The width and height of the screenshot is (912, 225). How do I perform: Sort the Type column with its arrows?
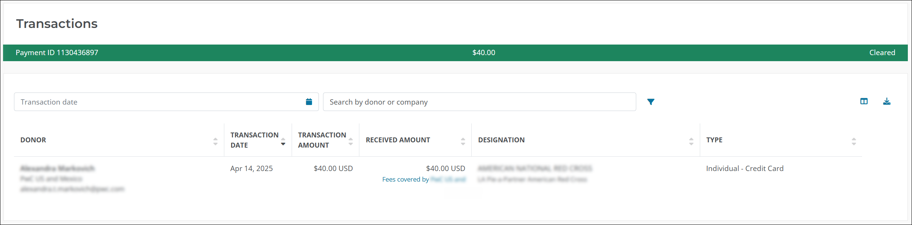point(854,142)
